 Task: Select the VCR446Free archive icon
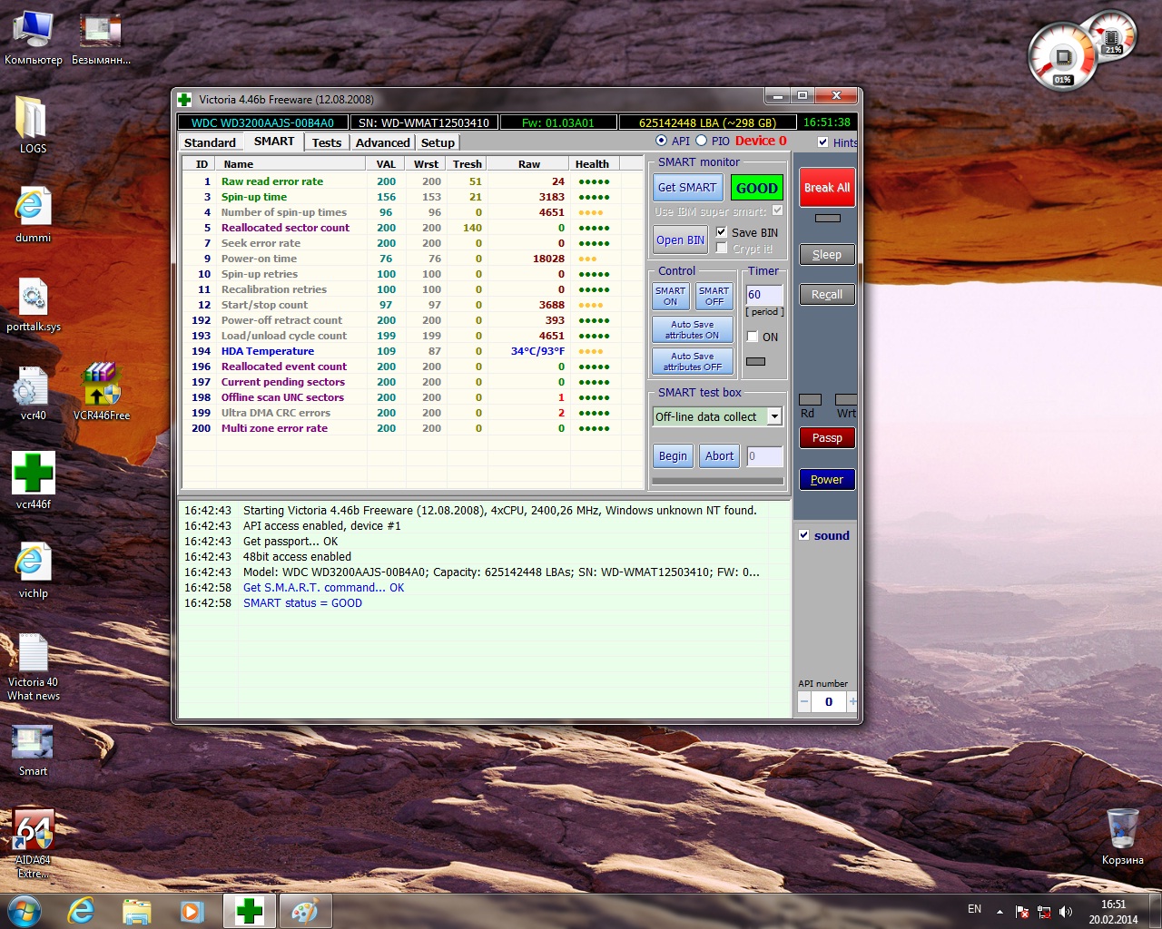[x=101, y=393]
